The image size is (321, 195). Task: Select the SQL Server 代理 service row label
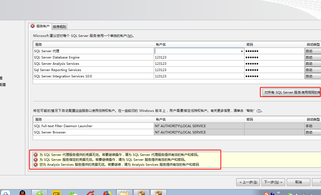(x=47, y=51)
